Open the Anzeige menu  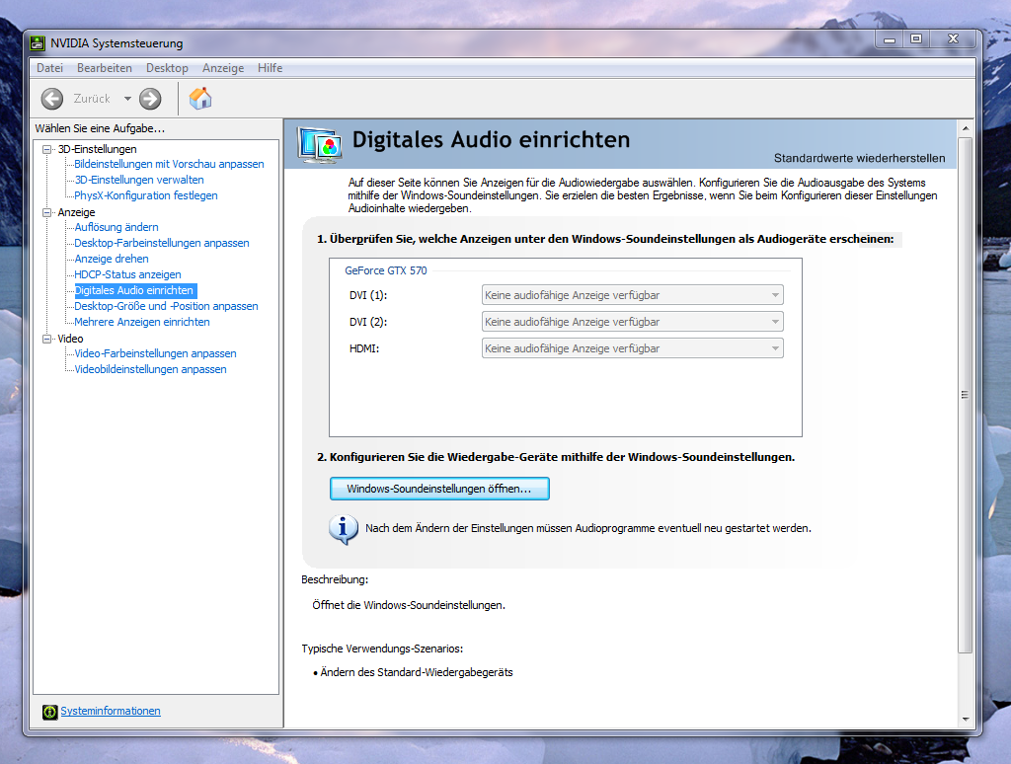click(223, 68)
